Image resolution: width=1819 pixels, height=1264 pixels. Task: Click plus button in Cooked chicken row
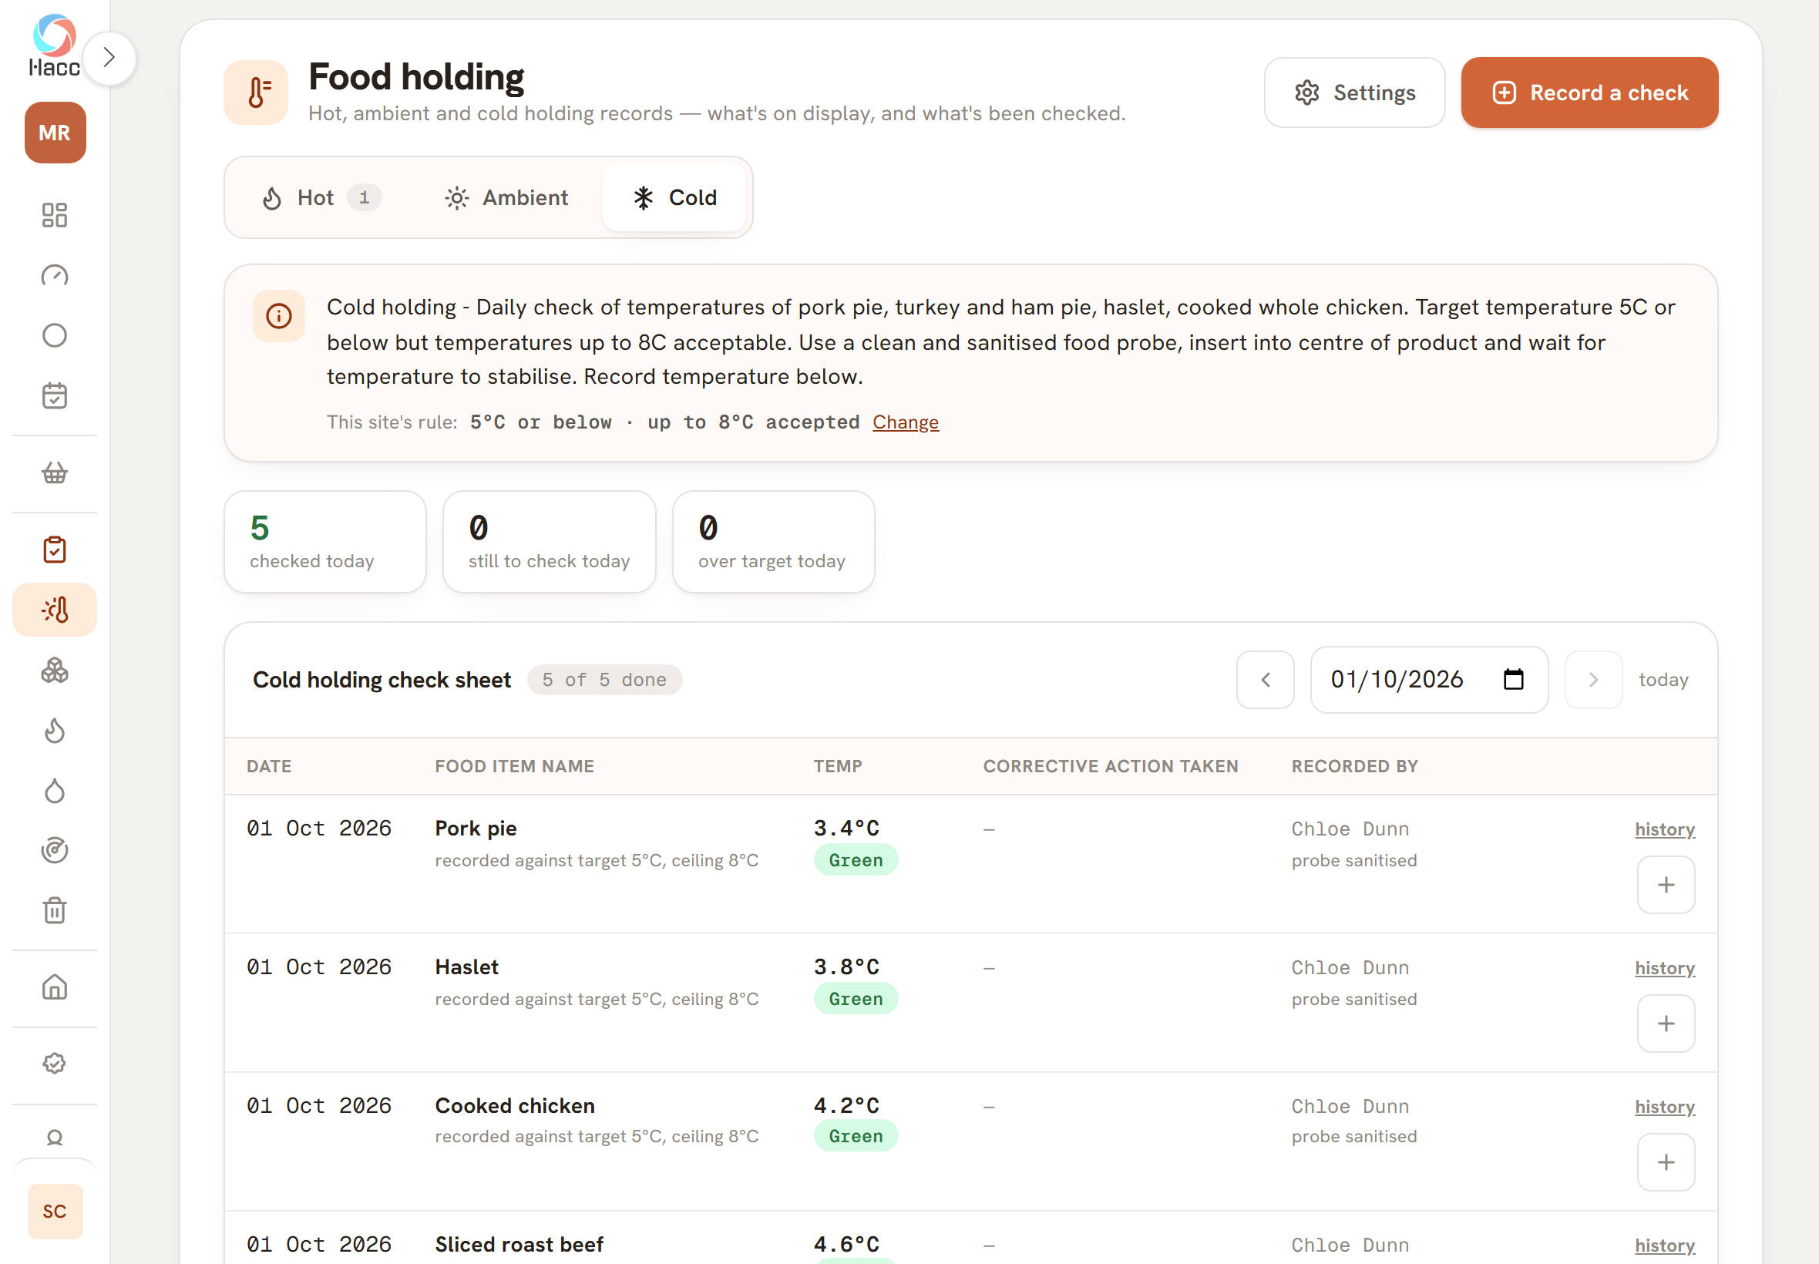click(x=1666, y=1161)
